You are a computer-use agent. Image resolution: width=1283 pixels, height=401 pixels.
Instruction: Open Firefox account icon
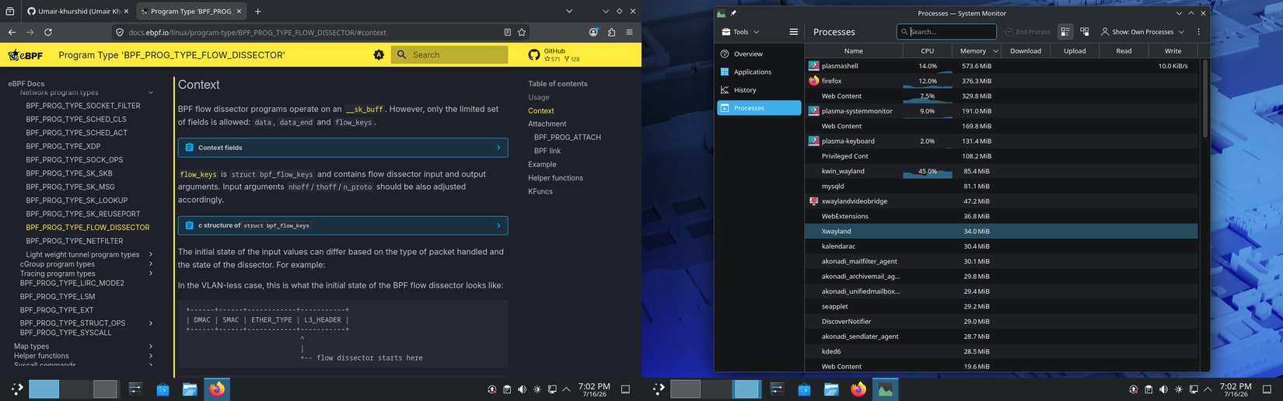[x=593, y=33]
